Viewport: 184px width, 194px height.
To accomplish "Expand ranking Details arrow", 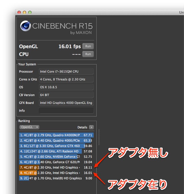I will coord(91,127).
